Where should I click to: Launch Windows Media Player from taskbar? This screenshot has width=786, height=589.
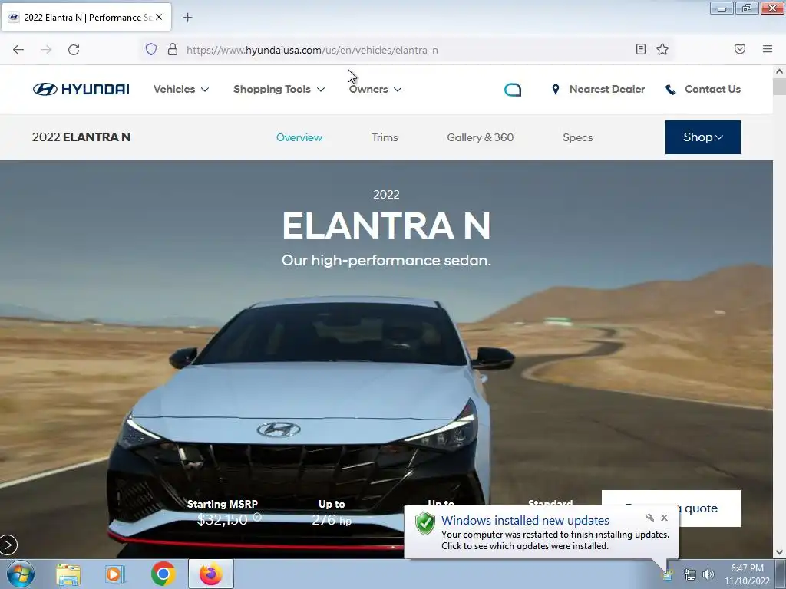coord(115,574)
